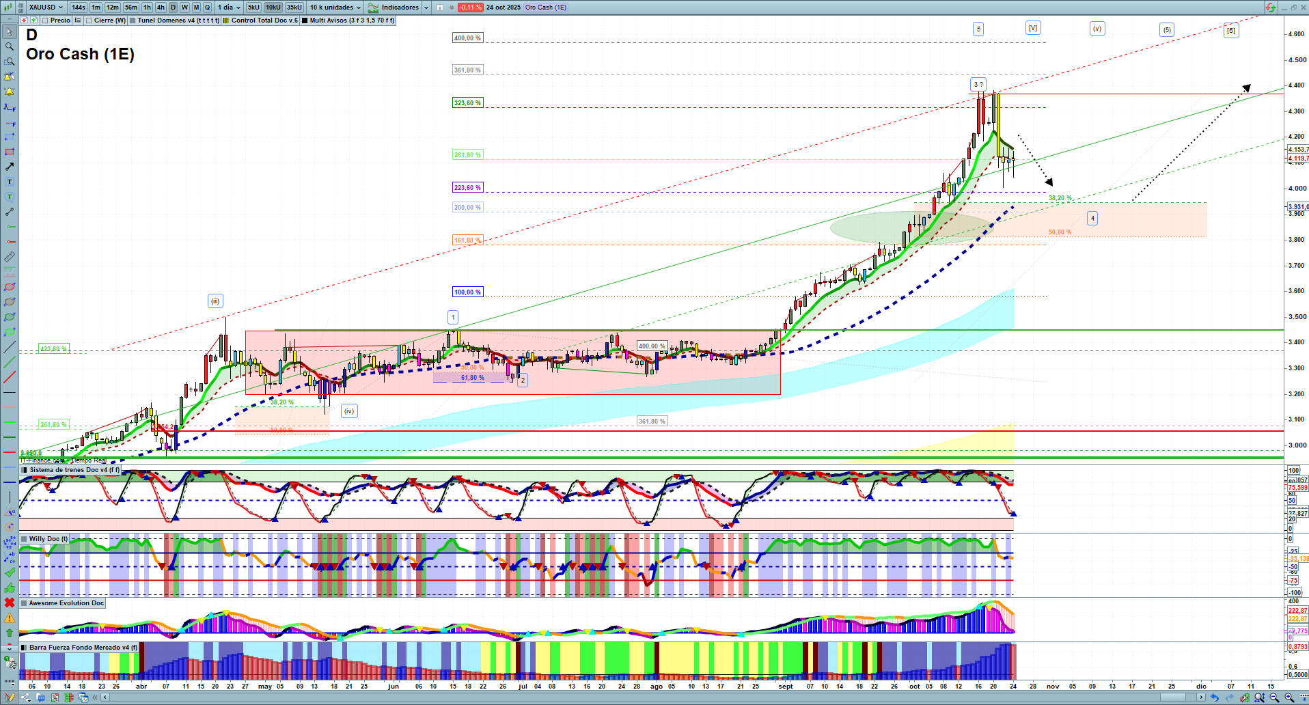This screenshot has height=705, width=1309.
Task: Activate the bell alert tool
Action: [10, 92]
